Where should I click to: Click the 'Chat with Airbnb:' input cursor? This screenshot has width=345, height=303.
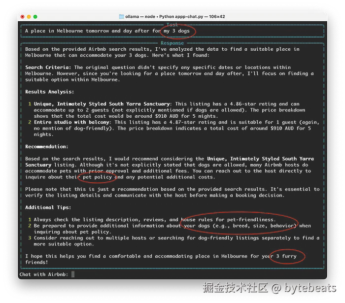pos(73,274)
